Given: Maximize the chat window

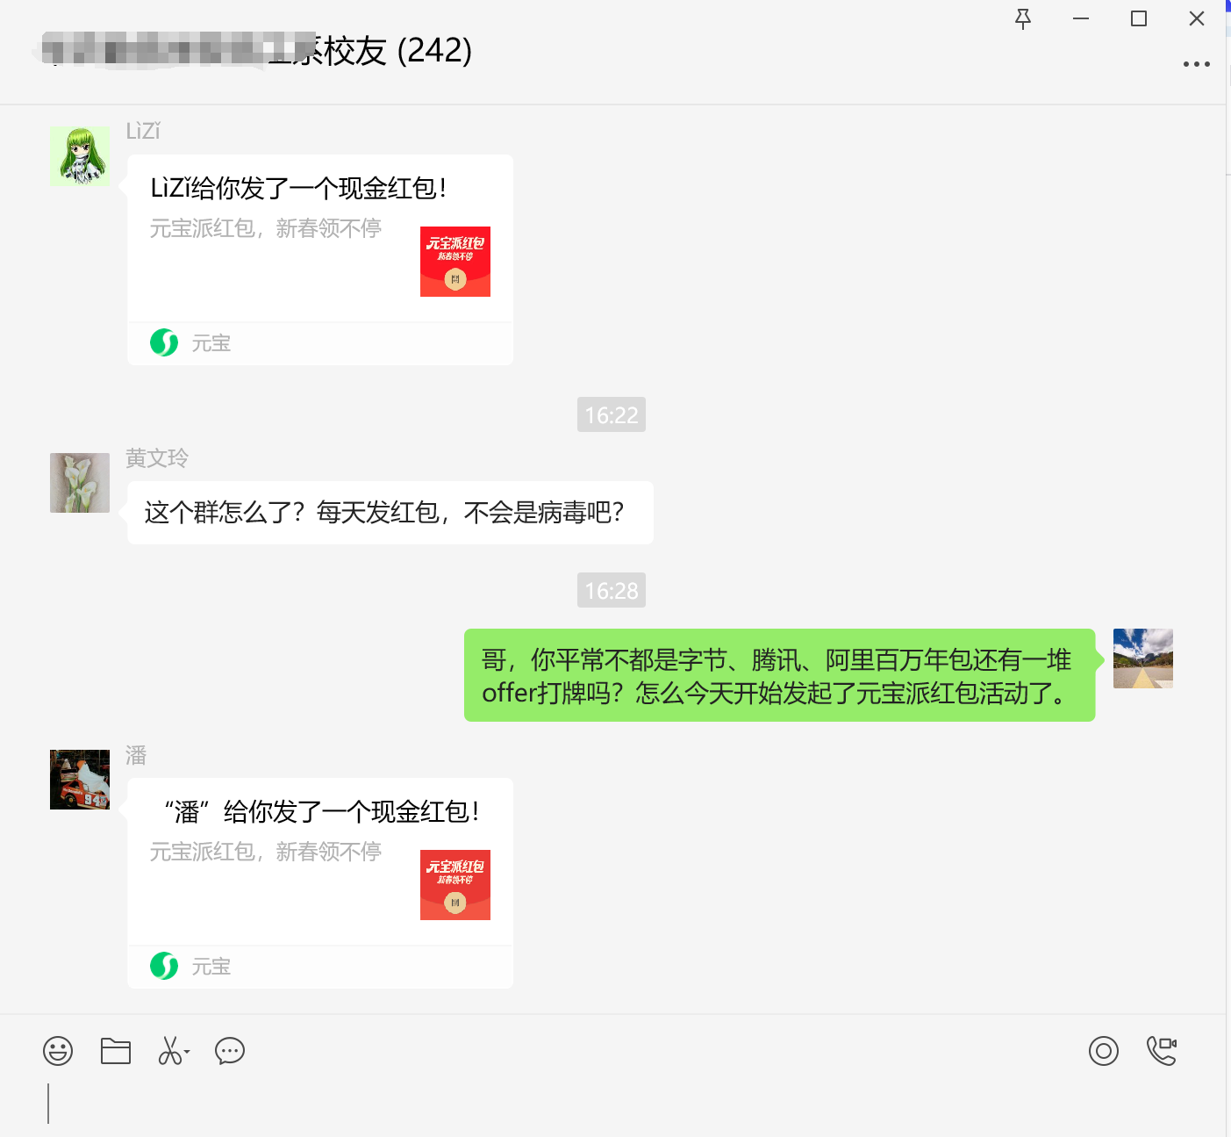Looking at the screenshot, I should click(x=1139, y=18).
